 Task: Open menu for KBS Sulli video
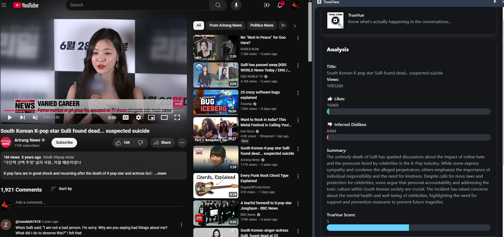[298, 66]
